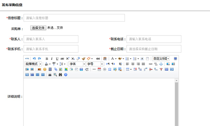This screenshot has width=210, height=126.
Task: Toggle underline formatting button
Action: pyautogui.click(x=57, y=58)
